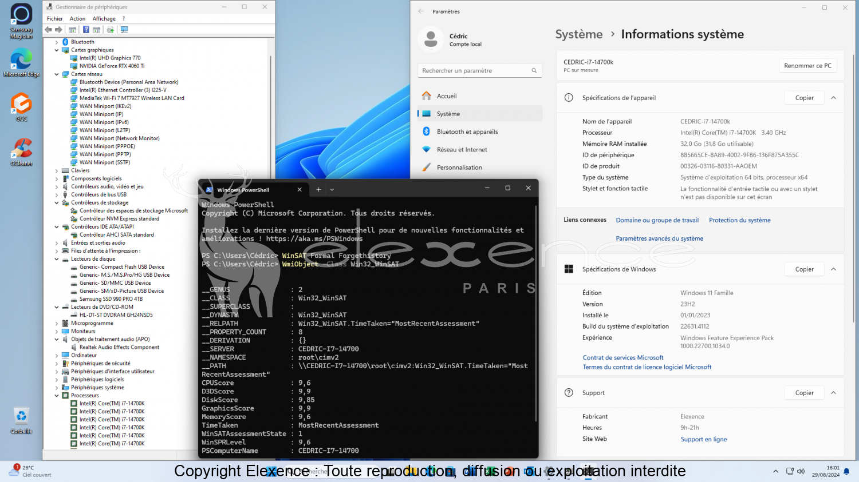Open Support en ligne link
This screenshot has width=859, height=482.
click(704, 439)
